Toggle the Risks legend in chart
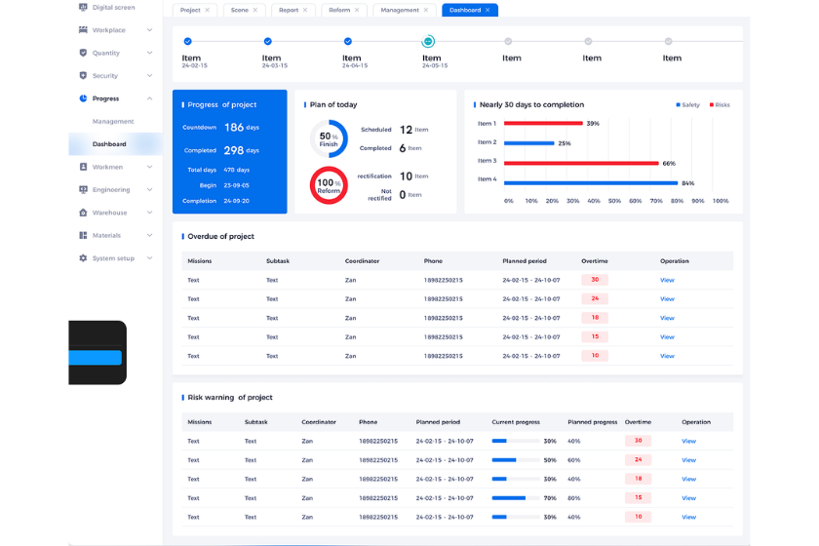 click(720, 104)
